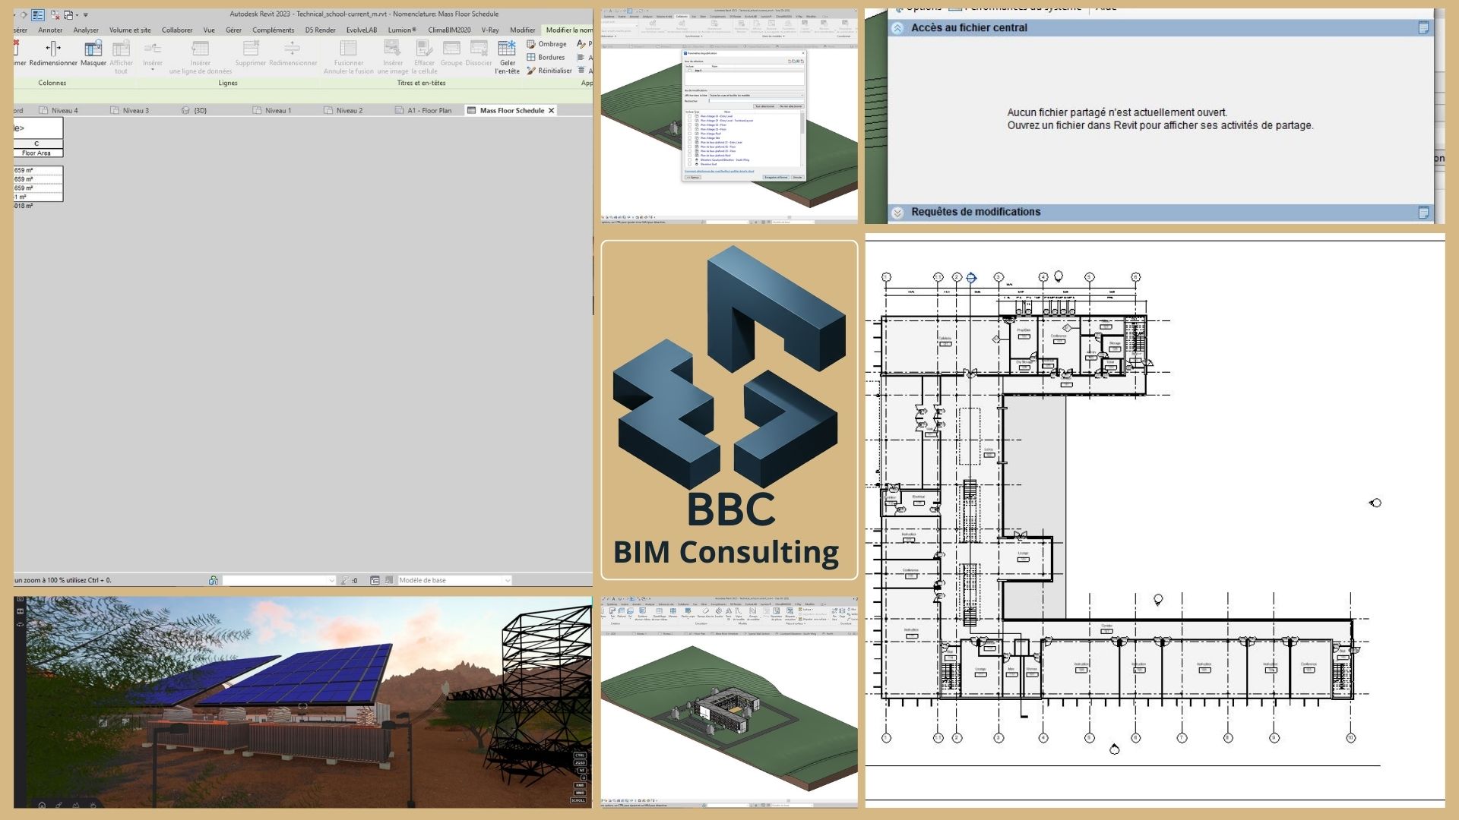The height and width of the screenshot is (820, 1459).
Task: Click panel icon right of Requêtes de modifications
Action: [1423, 213]
